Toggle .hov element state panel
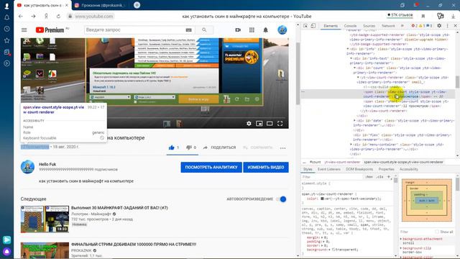 (x=369, y=177)
